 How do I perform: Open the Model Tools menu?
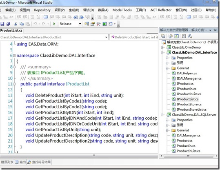(x=122, y=10)
